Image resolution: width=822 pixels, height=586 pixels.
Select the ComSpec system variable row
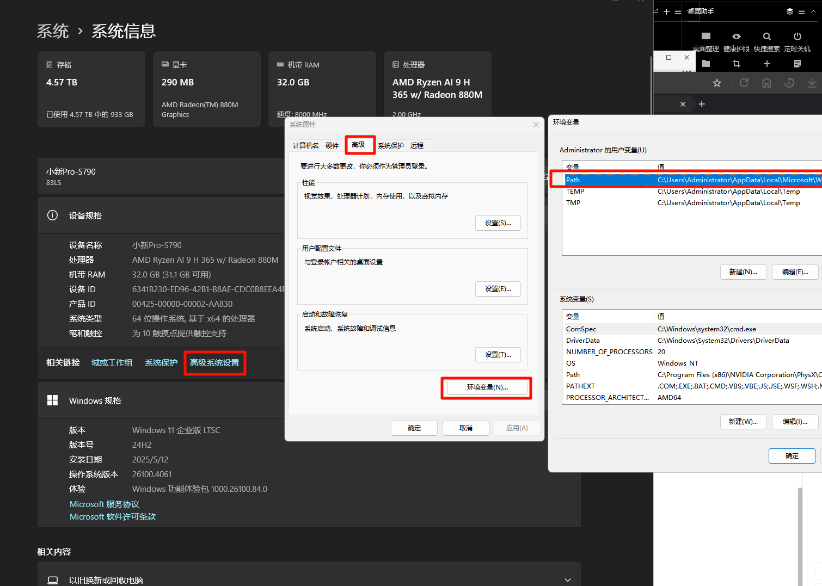(x=692, y=329)
